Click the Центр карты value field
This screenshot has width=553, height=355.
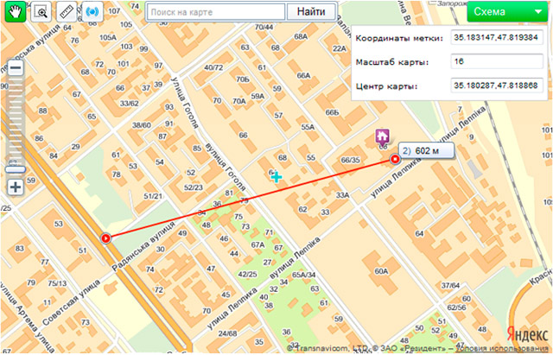coord(497,86)
